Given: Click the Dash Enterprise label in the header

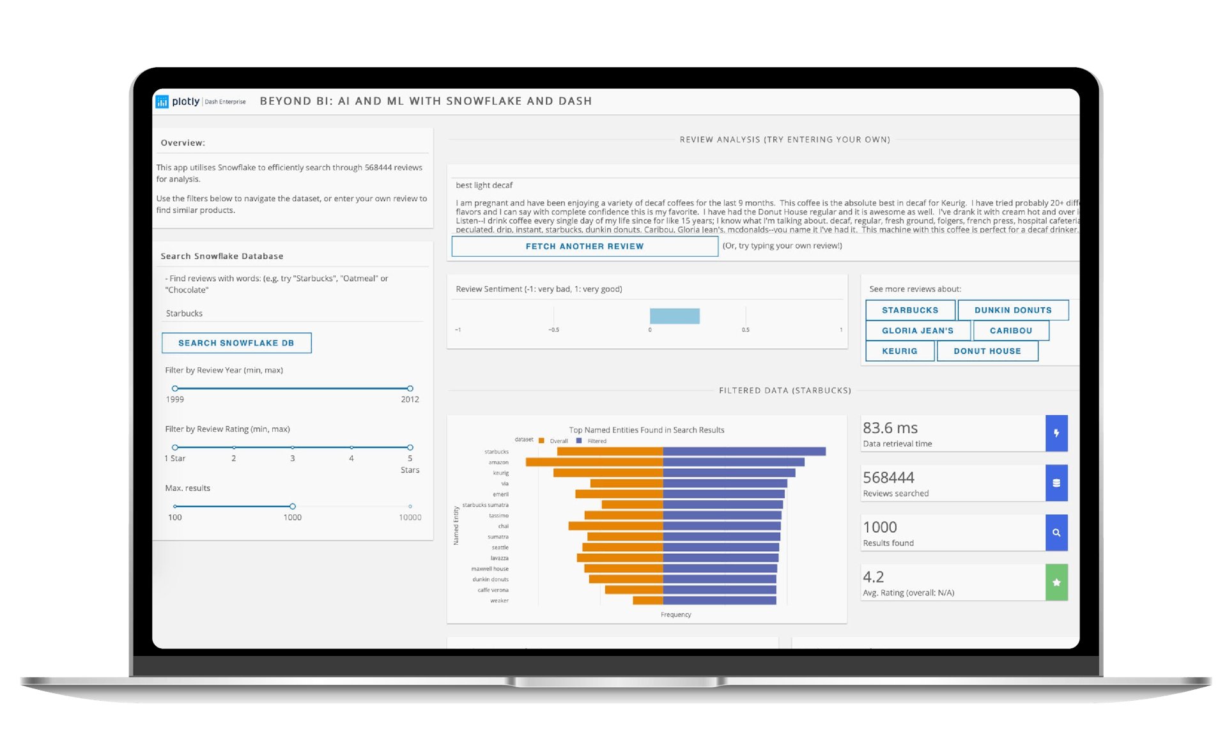Looking at the screenshot, I should coord(224,101).
